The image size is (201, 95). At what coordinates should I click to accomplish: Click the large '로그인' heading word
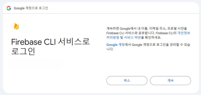point(23,52)
